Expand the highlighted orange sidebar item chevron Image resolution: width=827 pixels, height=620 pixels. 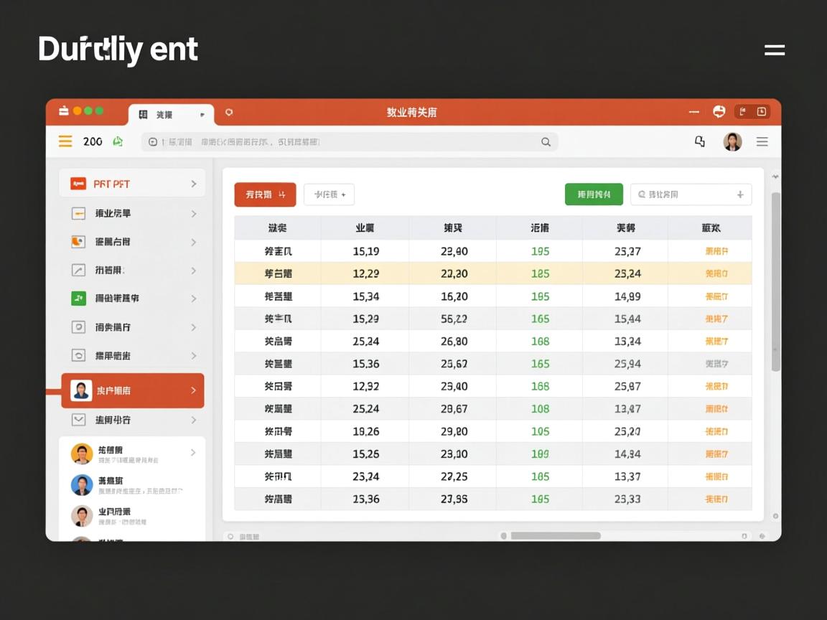[193, 390]
